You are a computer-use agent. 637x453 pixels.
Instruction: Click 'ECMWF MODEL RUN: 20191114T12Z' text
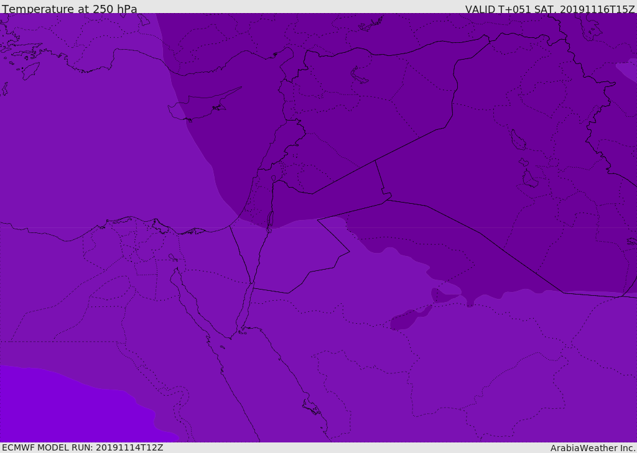(x=83, y=447)
